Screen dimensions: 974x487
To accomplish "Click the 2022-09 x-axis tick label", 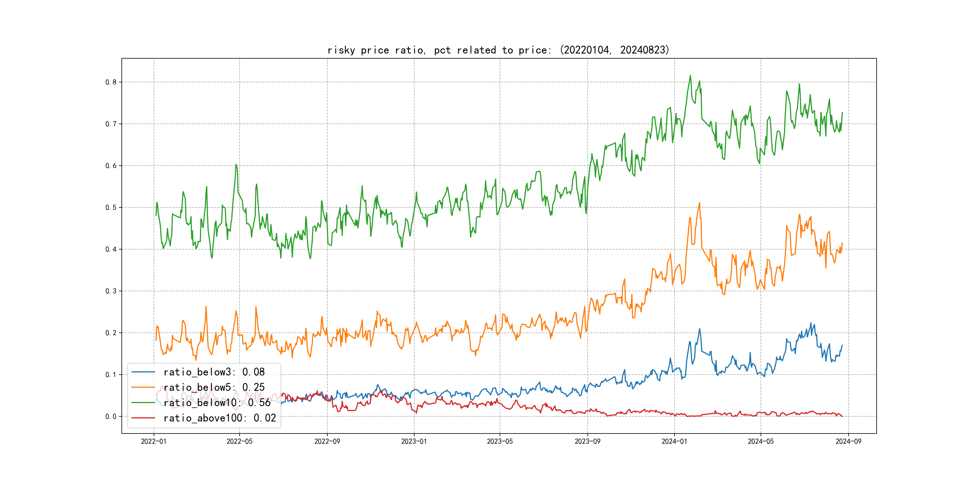I will [327, 441].
